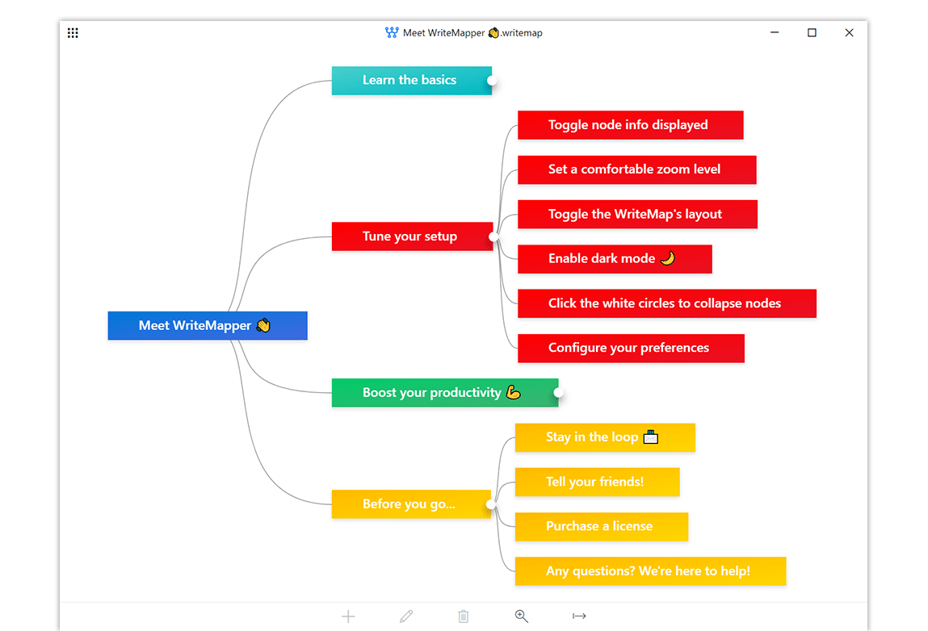Collapse the Learn the basics node circle
The height and width of the screenshot is (631, 928).
tap(492, 81)
